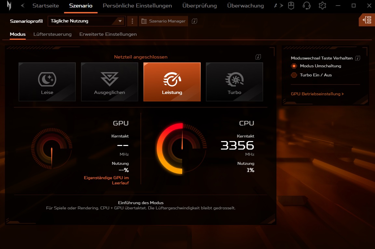Screen dimensions: 375x249
Task: Select Modus Umschaltung radio option
Action: click(294, 66)
